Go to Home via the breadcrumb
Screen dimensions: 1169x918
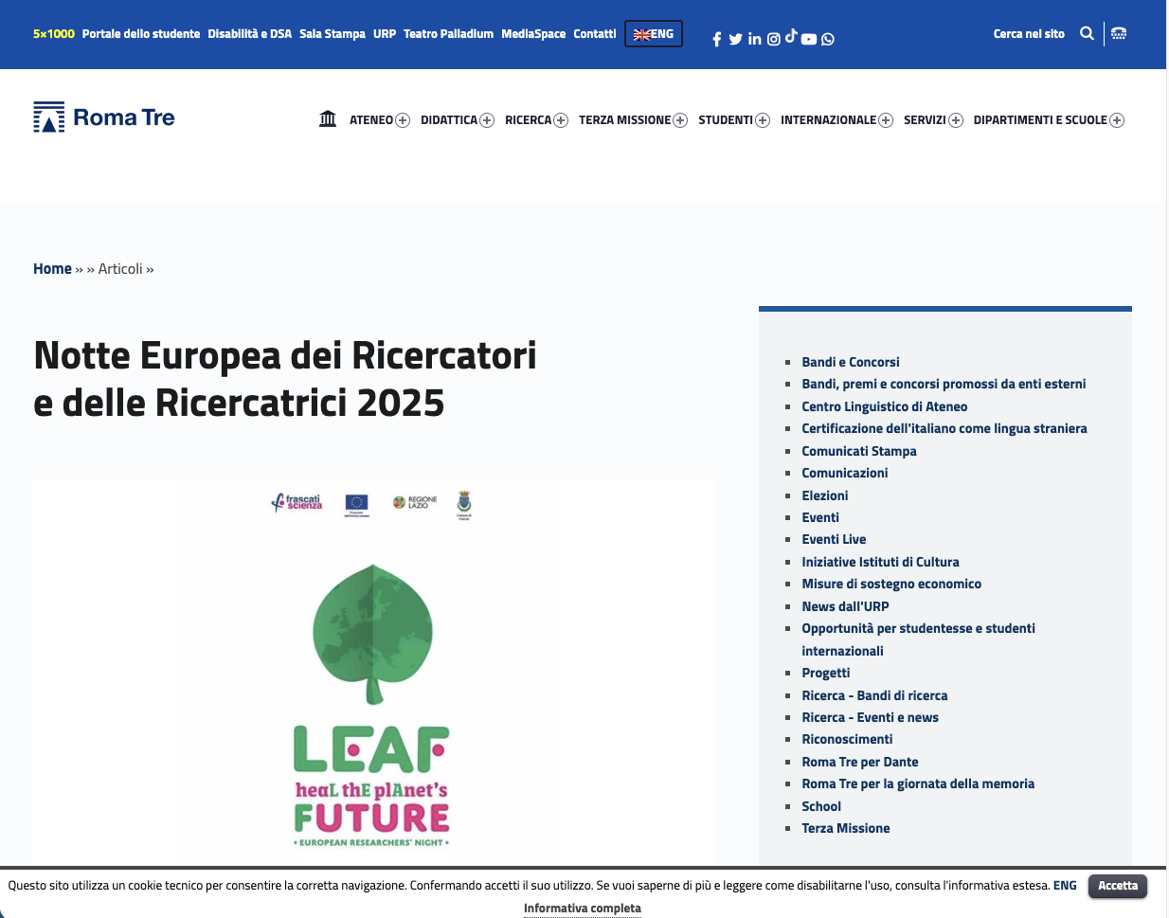point(52,268)
